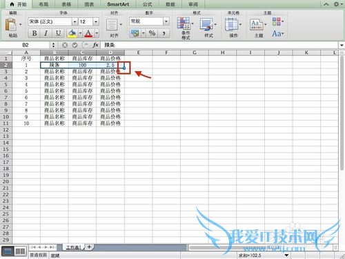Screen dimensions: 345x259
Task: Switch to the 开始 (Home) ribbon tab
Action: [19, 4]
